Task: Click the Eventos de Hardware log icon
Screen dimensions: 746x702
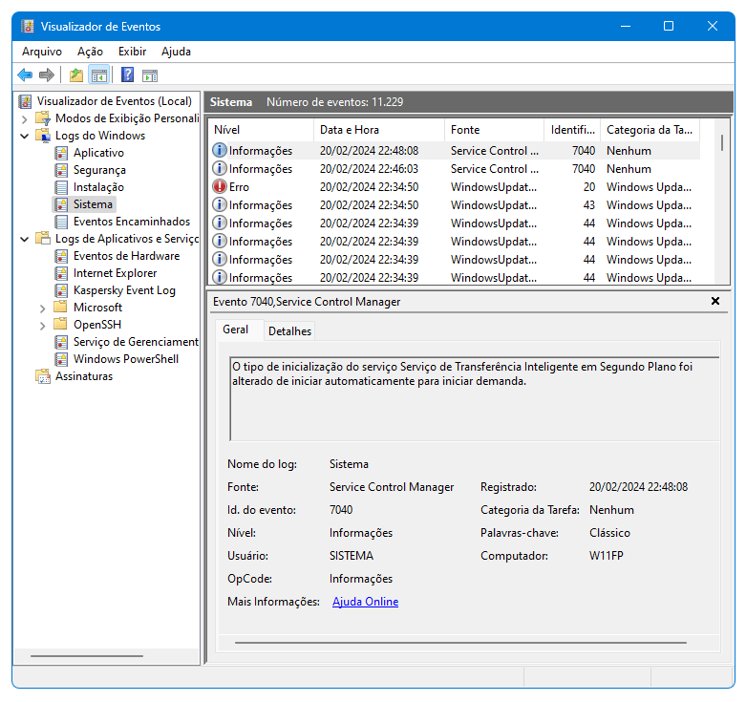Action: tap(61, 256)
